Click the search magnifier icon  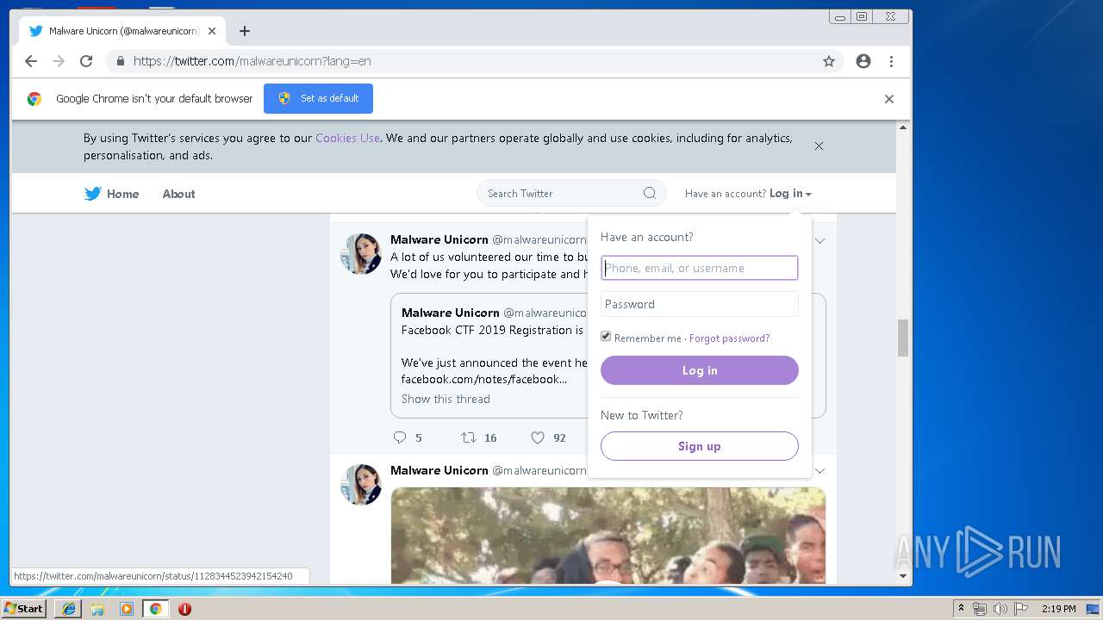point(650,193)
